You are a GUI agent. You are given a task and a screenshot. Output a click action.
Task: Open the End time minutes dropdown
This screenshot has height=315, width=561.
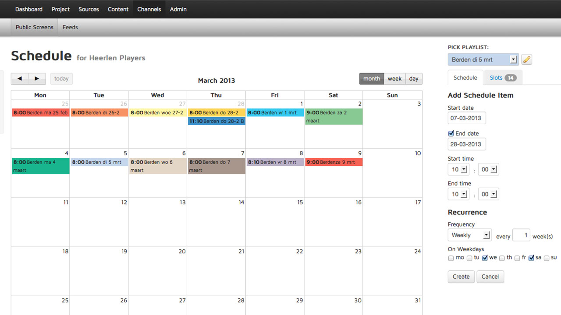[488, 194]
